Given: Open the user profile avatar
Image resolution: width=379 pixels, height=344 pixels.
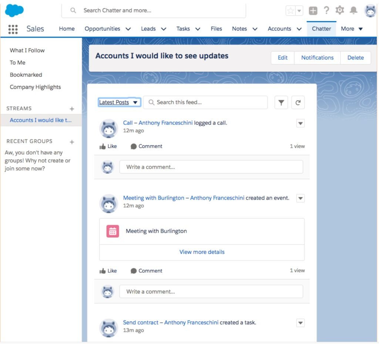Looking at the screenshot, I should tap(370, 11).
